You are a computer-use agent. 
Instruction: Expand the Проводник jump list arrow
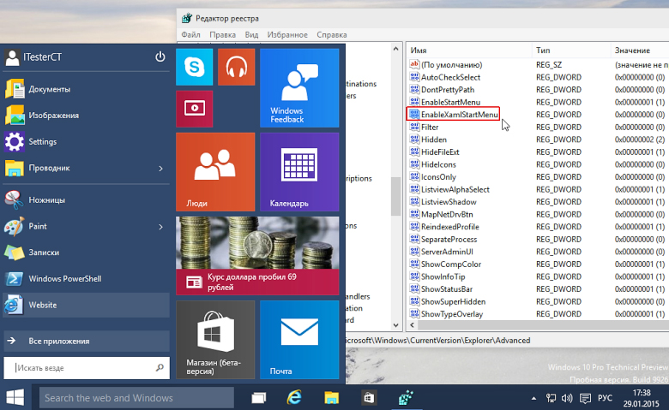tap(161, 169)
